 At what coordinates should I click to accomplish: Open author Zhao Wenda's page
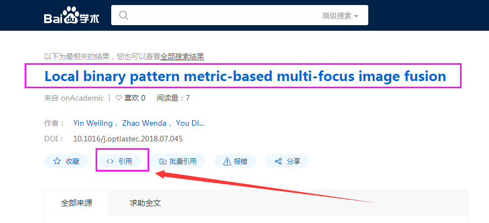pos(144,123)
